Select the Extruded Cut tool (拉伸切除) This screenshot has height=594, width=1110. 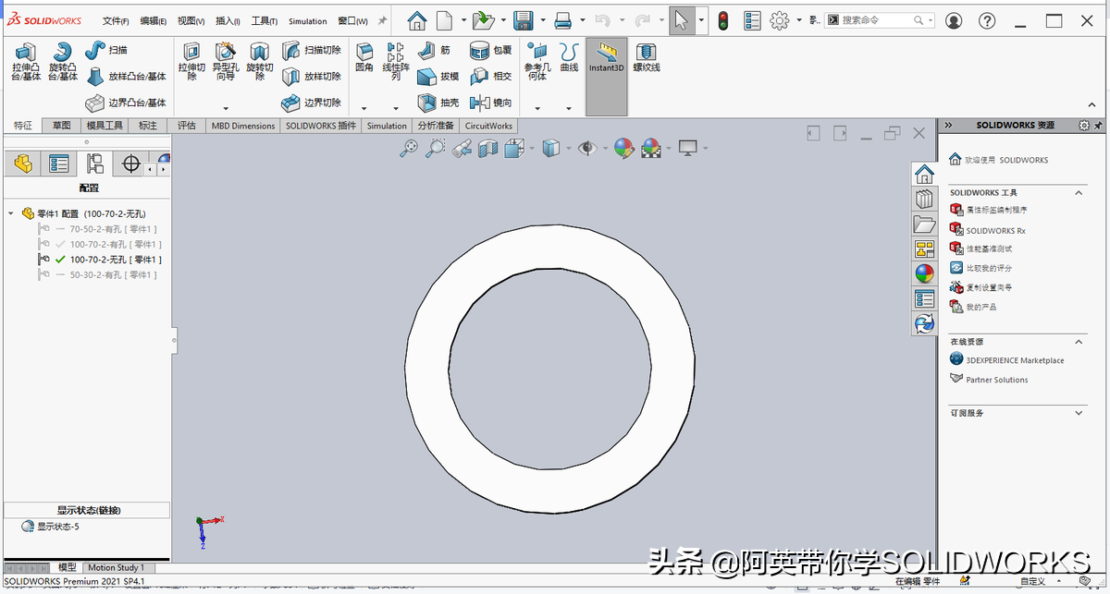click(x=191, y=61)
